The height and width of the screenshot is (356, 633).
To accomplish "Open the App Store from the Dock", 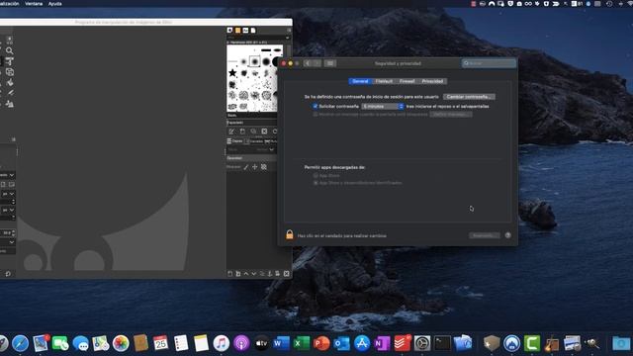I will click(x=362, y=343).
